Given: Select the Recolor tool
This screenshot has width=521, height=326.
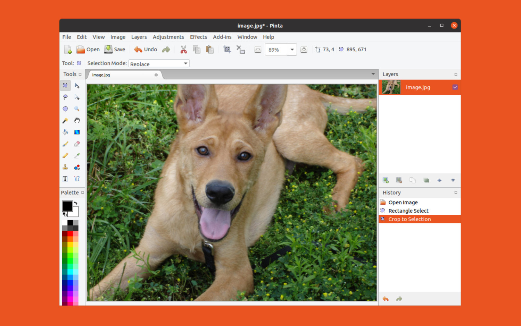Looking at the screenshot, I should click(77, 167).
